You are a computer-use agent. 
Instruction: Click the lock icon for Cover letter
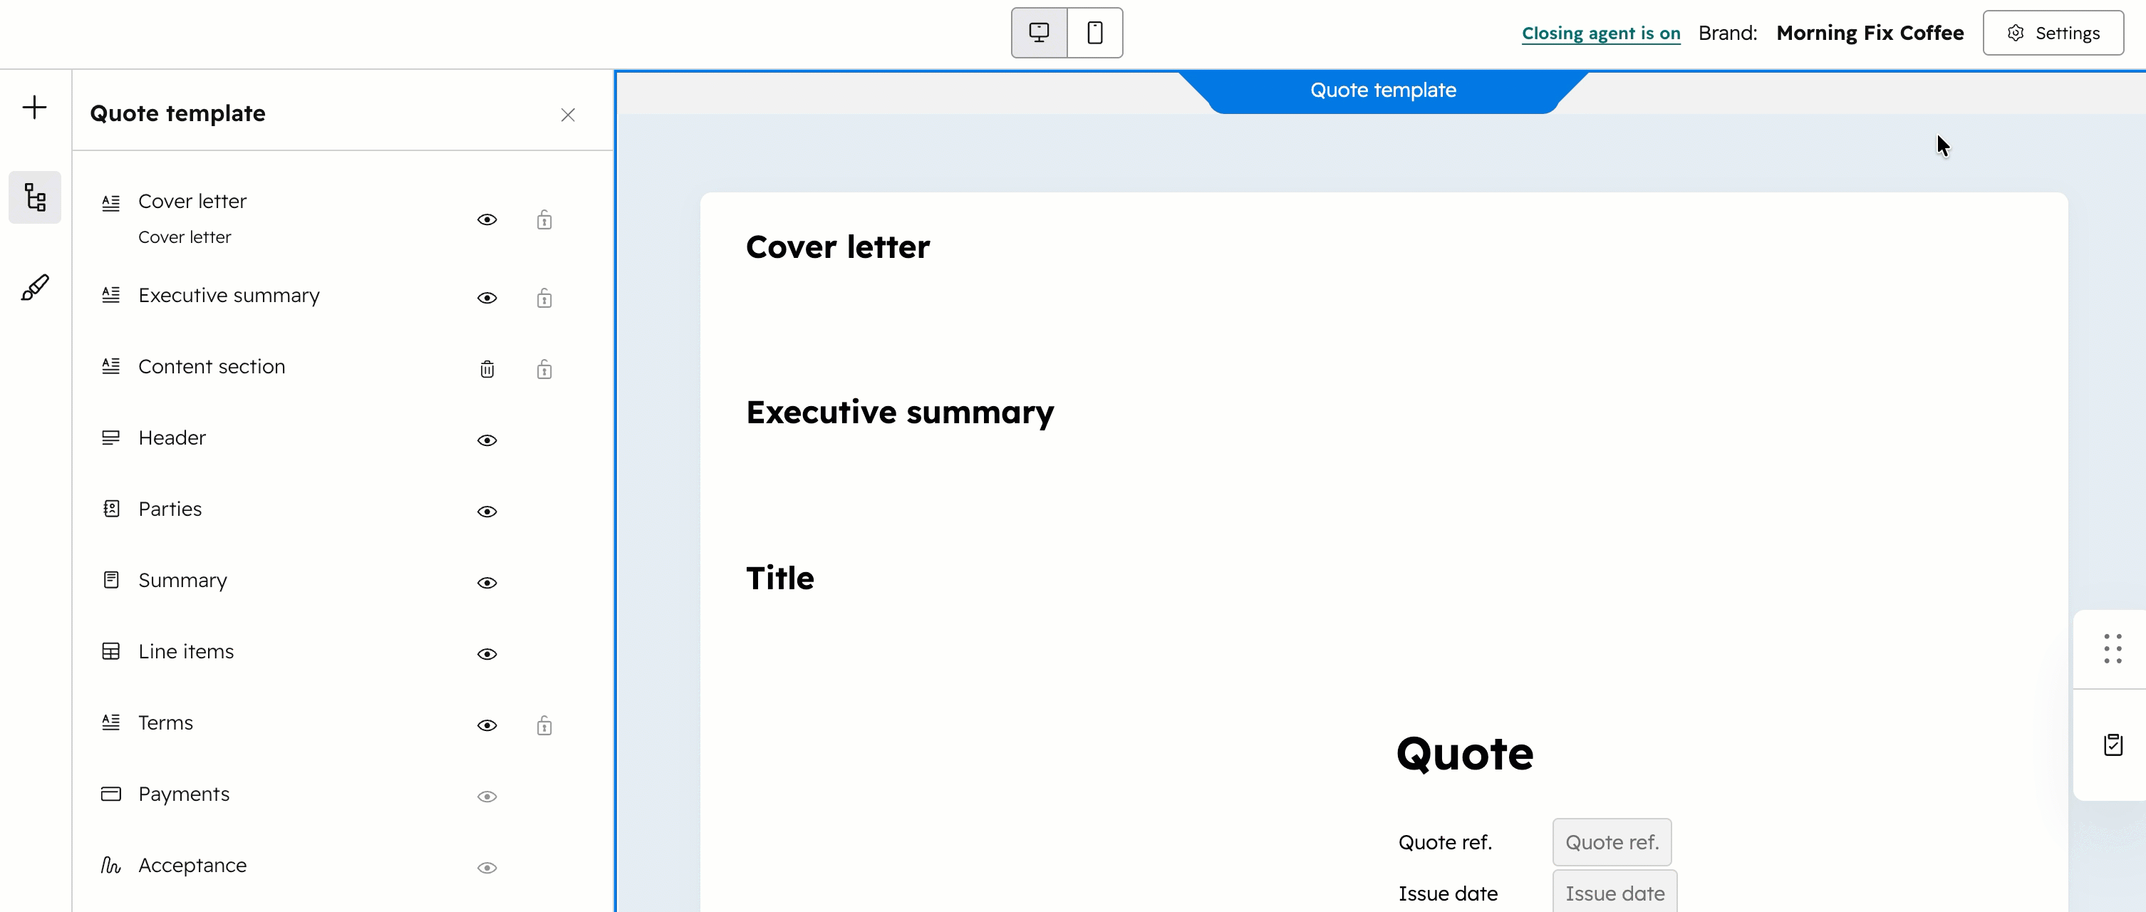coord(544,220)
